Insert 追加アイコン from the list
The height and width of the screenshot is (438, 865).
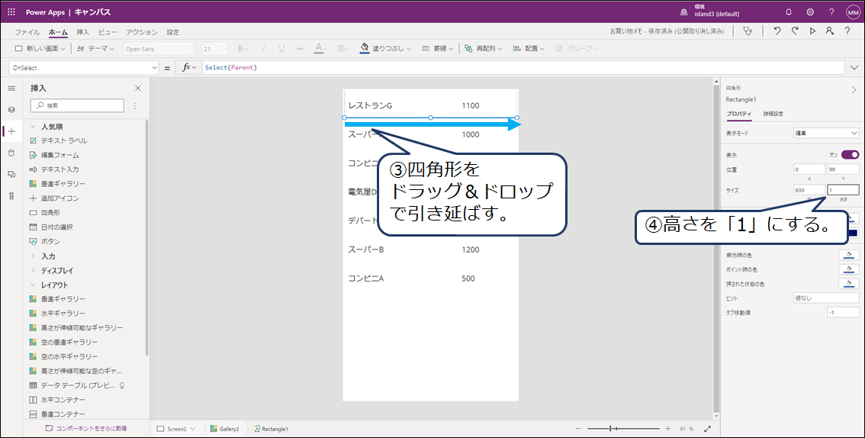click(60, 198)
